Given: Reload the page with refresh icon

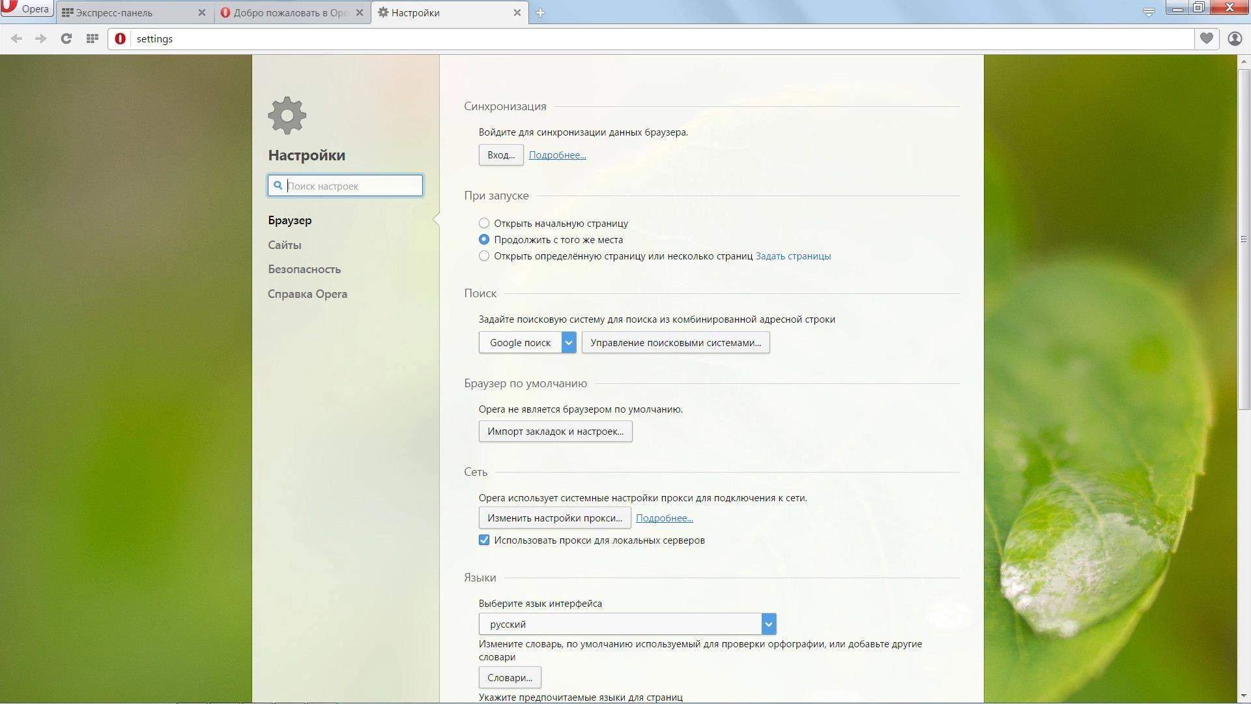Looking at the screenshot, I should 66,38.
